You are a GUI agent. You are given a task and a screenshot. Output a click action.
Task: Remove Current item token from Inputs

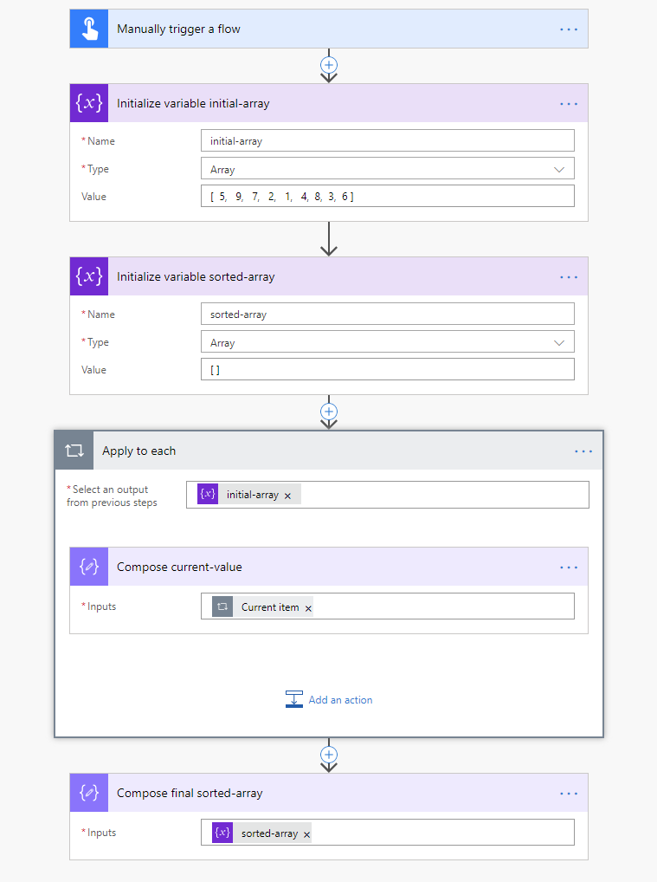coord(308,608)
